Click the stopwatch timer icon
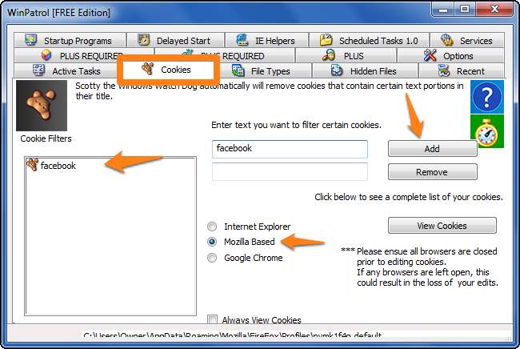Screen dimensions: 520x349 pos(487,132)
